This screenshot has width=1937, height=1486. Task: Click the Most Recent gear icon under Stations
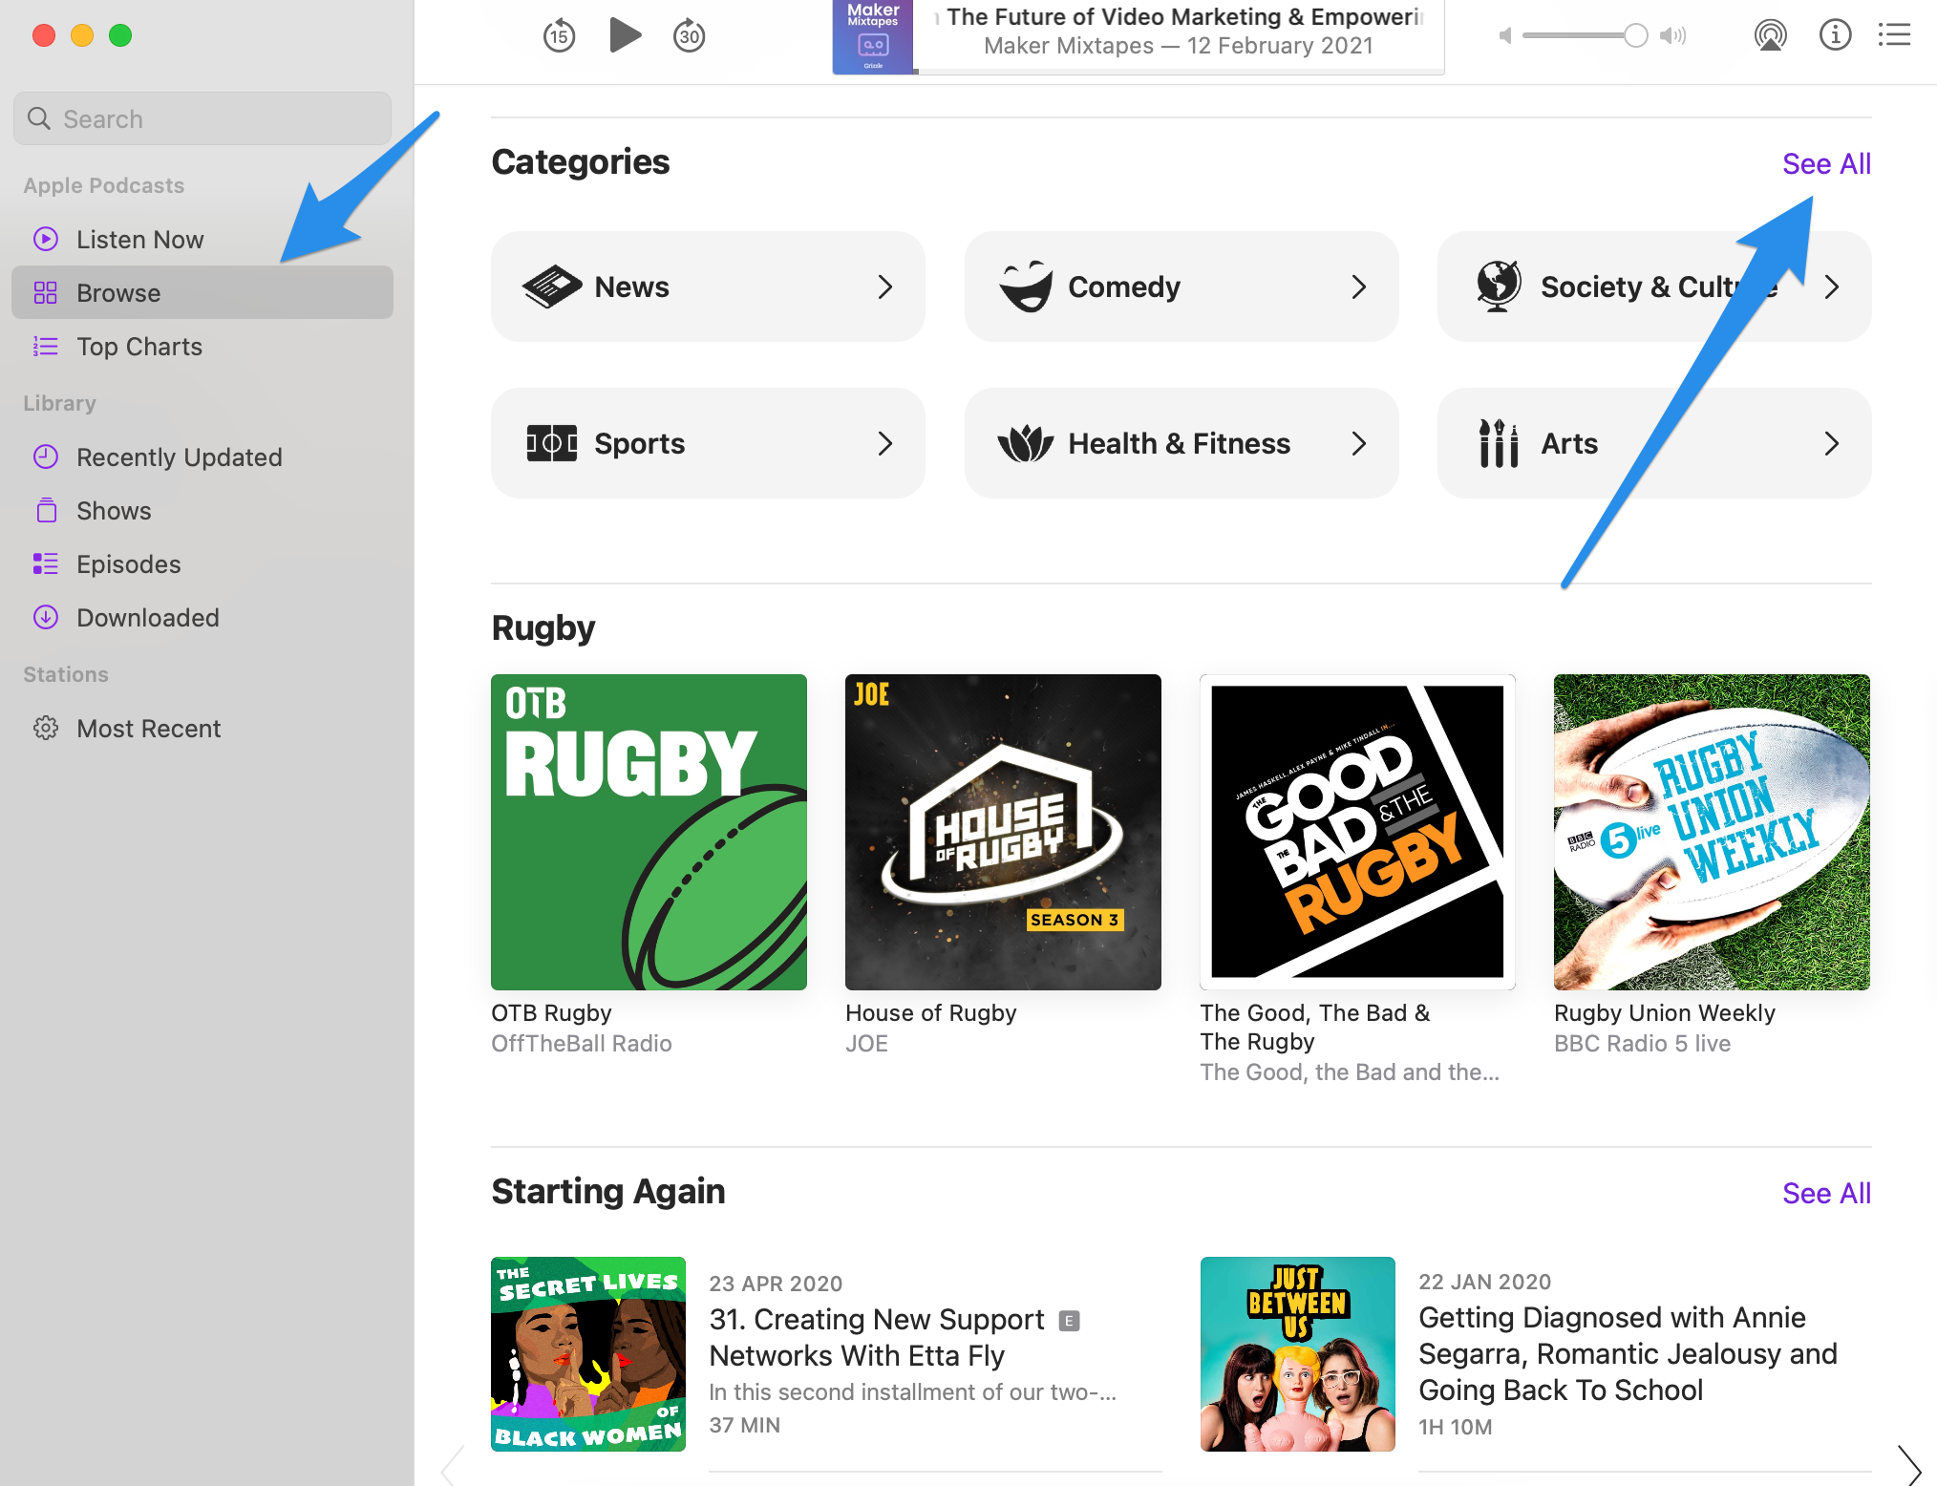[x=46, y=728]
